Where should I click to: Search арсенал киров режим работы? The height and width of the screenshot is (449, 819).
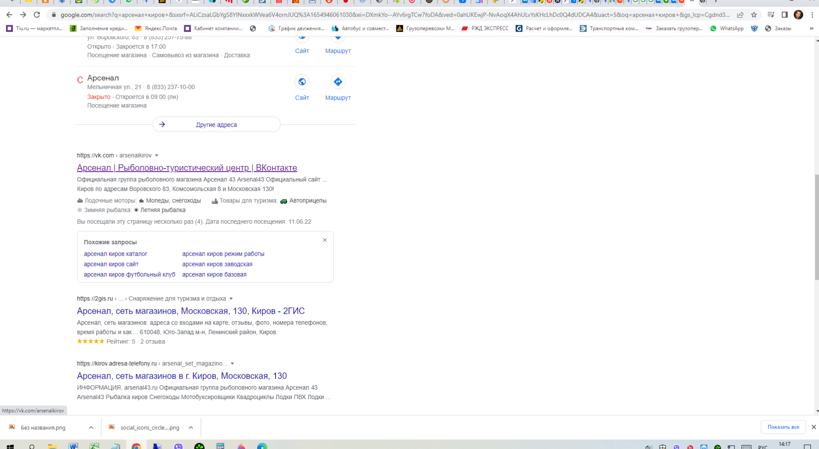pos(223,254)
